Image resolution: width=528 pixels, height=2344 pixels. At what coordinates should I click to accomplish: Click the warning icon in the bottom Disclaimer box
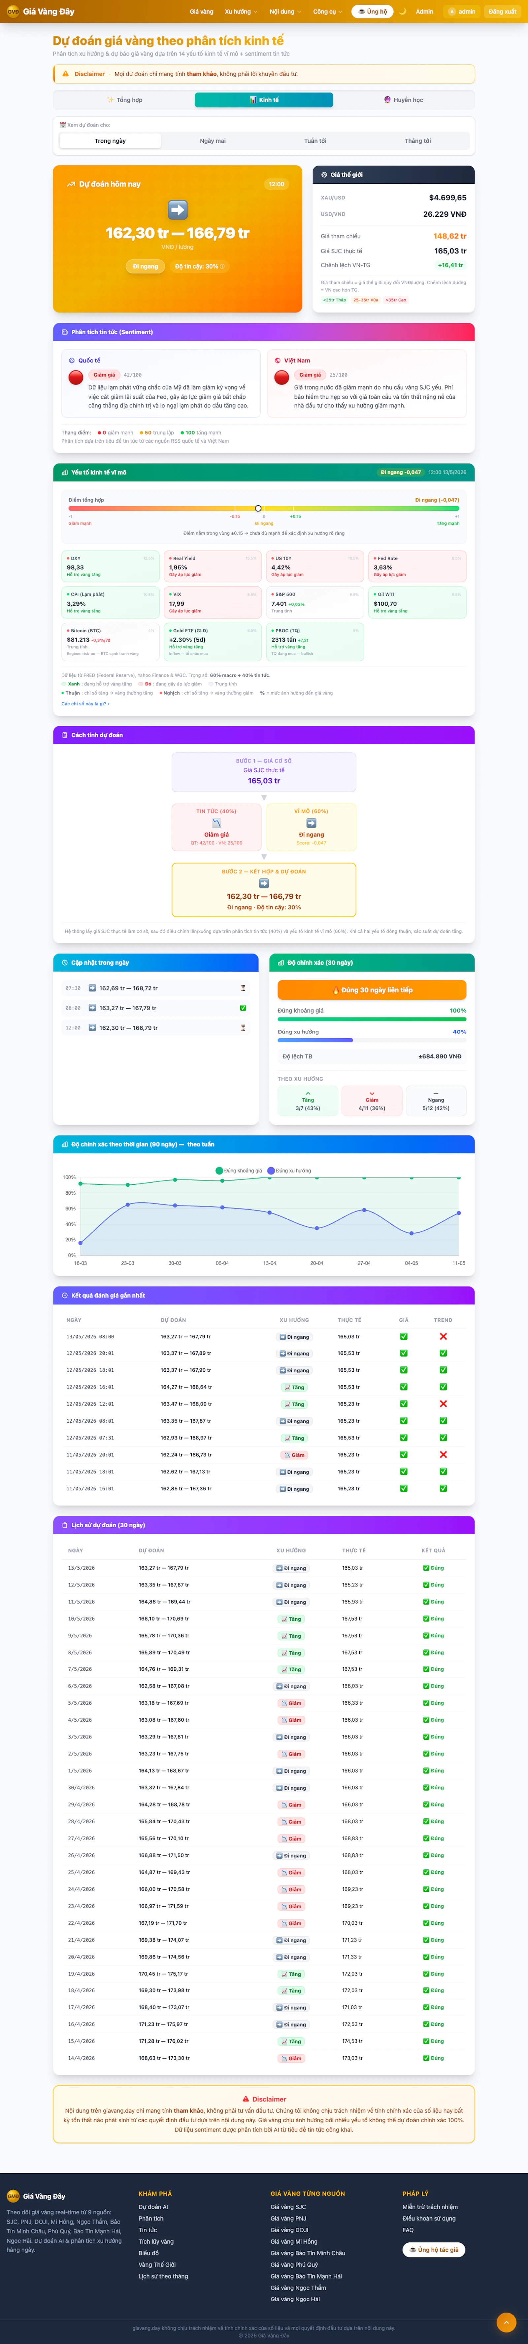(x=246, y=2099)
